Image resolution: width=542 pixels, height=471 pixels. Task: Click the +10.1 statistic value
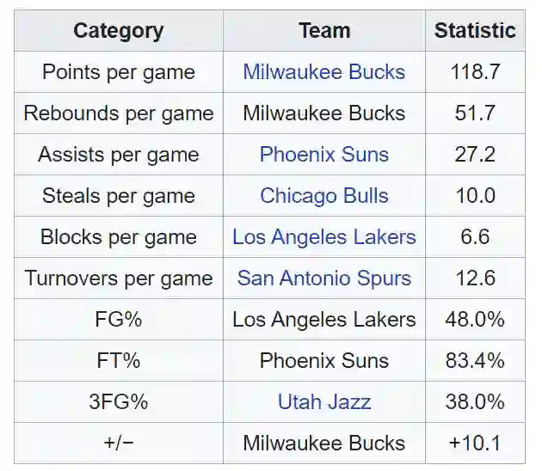[474, 443]
